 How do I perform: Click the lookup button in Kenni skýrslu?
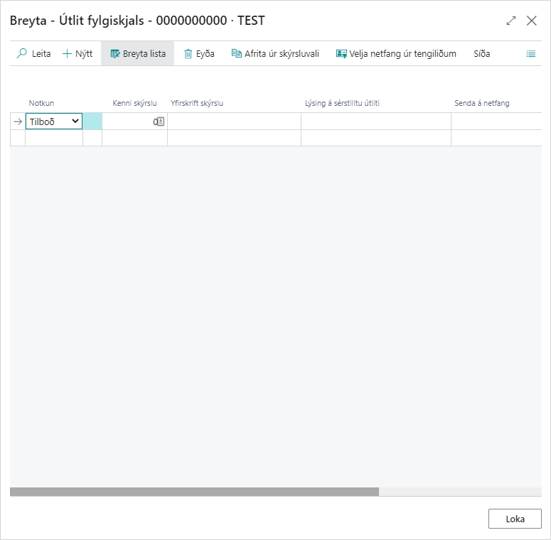pyautogui.click(x=161, y=121)
